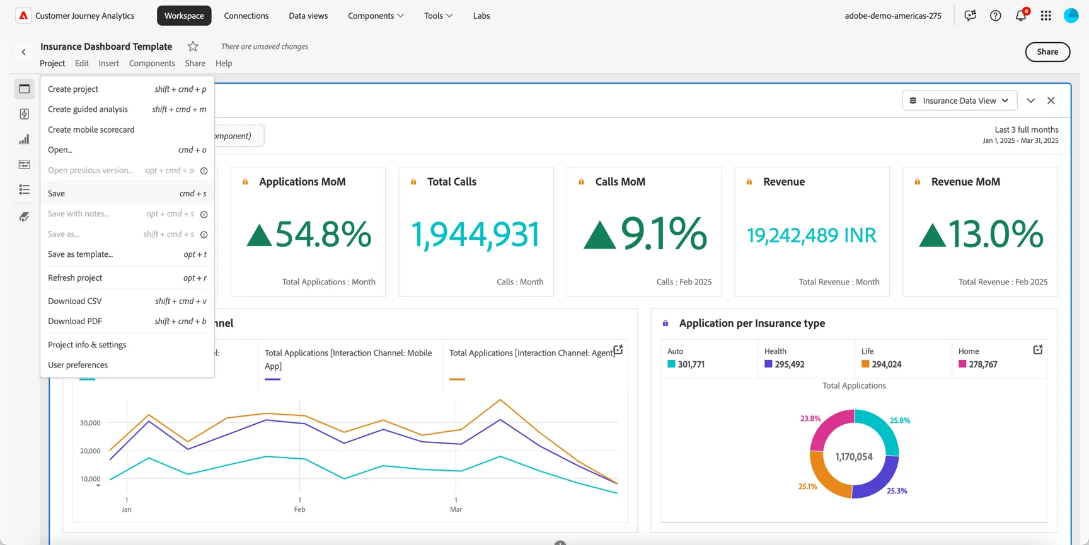Close the panel with the X button
Screen dimensions: 1089x545
point(1051,101)
